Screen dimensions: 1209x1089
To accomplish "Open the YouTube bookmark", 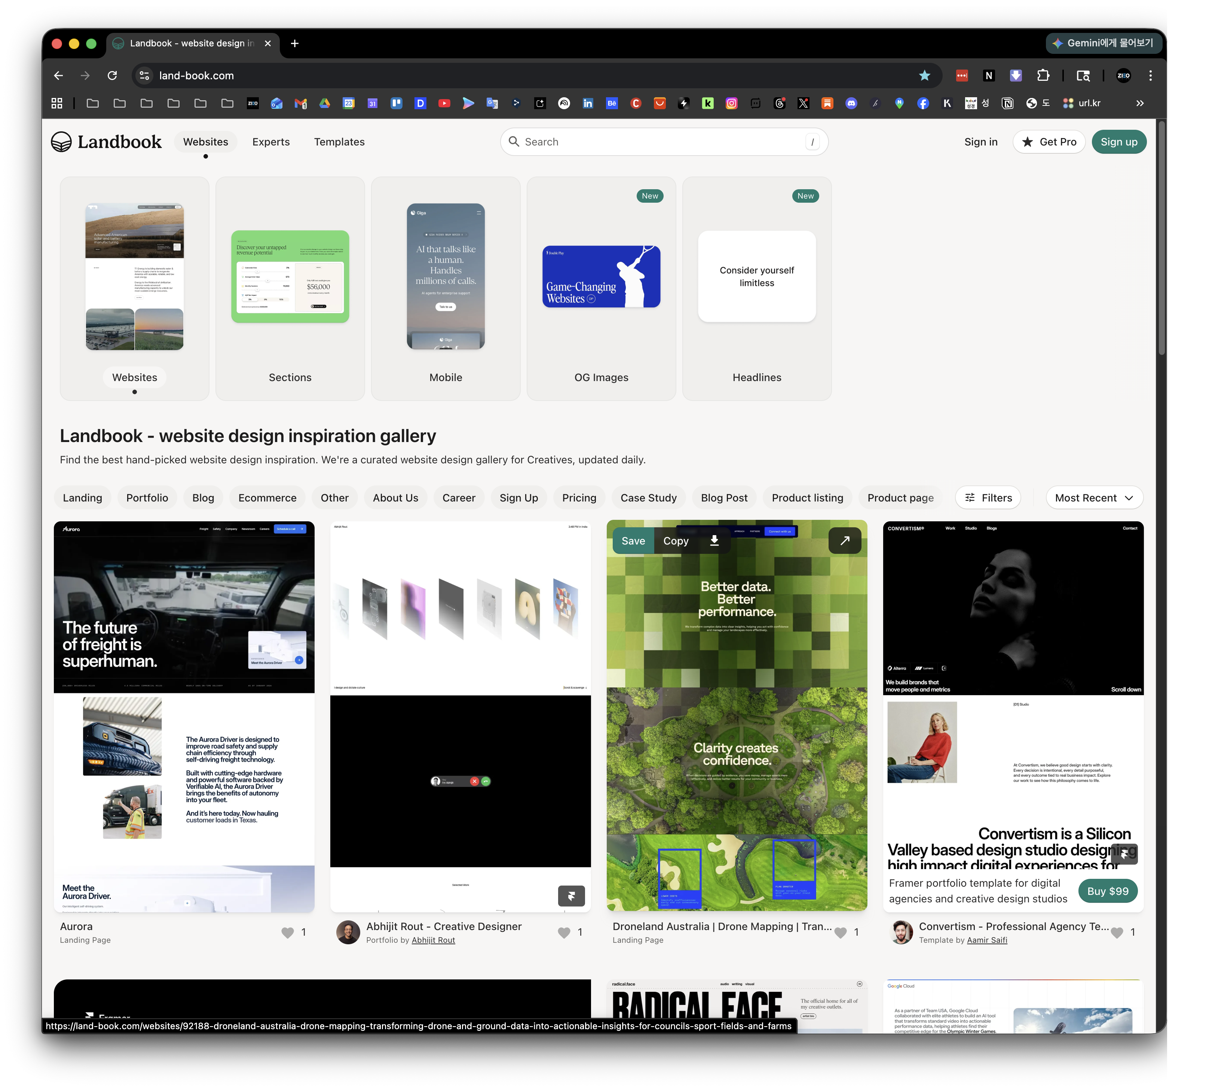I will coord(444,104).
